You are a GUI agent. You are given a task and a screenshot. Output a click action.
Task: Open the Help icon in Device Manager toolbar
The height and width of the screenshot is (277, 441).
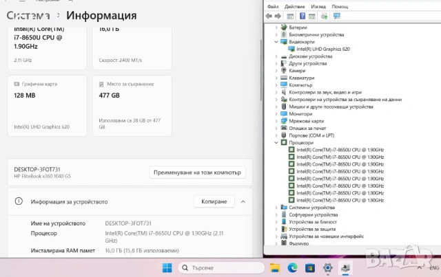click(302, 16)
